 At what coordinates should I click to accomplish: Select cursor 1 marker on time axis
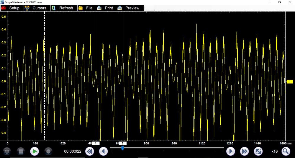point(96,143)
